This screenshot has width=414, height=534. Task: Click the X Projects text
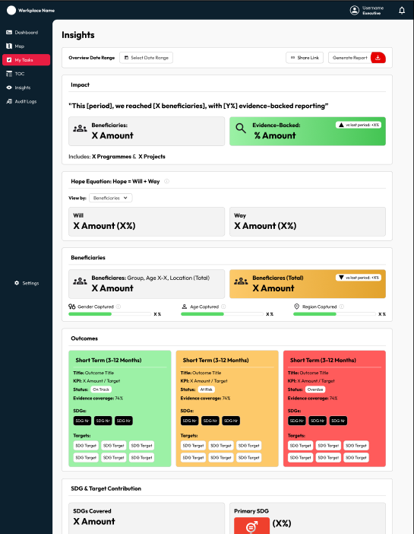coord(152,157)
